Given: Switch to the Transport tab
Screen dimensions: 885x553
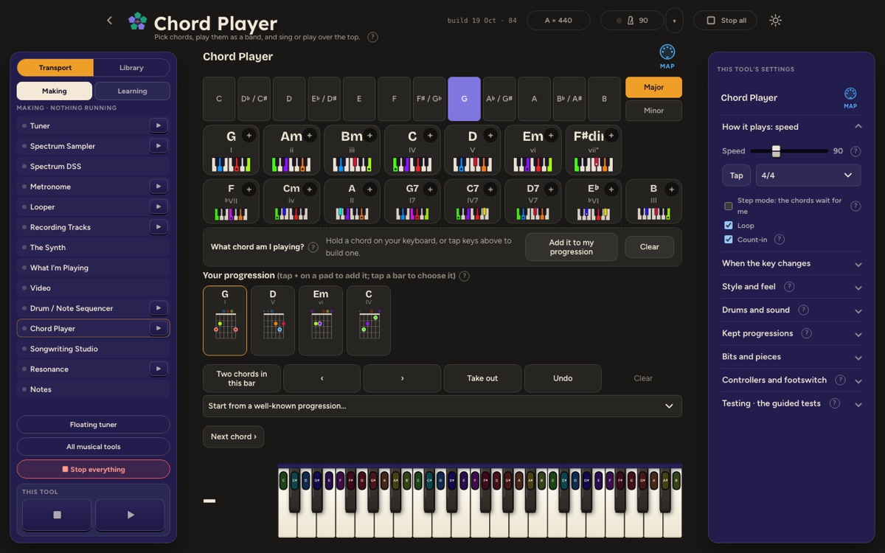Looking at the screenshot, I should pos(55,68).
